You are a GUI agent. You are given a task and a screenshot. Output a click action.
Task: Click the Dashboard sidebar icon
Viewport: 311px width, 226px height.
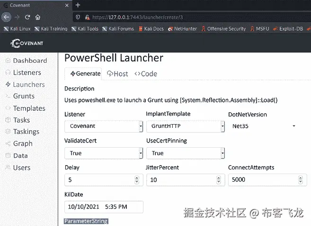(x=8, y=61)
